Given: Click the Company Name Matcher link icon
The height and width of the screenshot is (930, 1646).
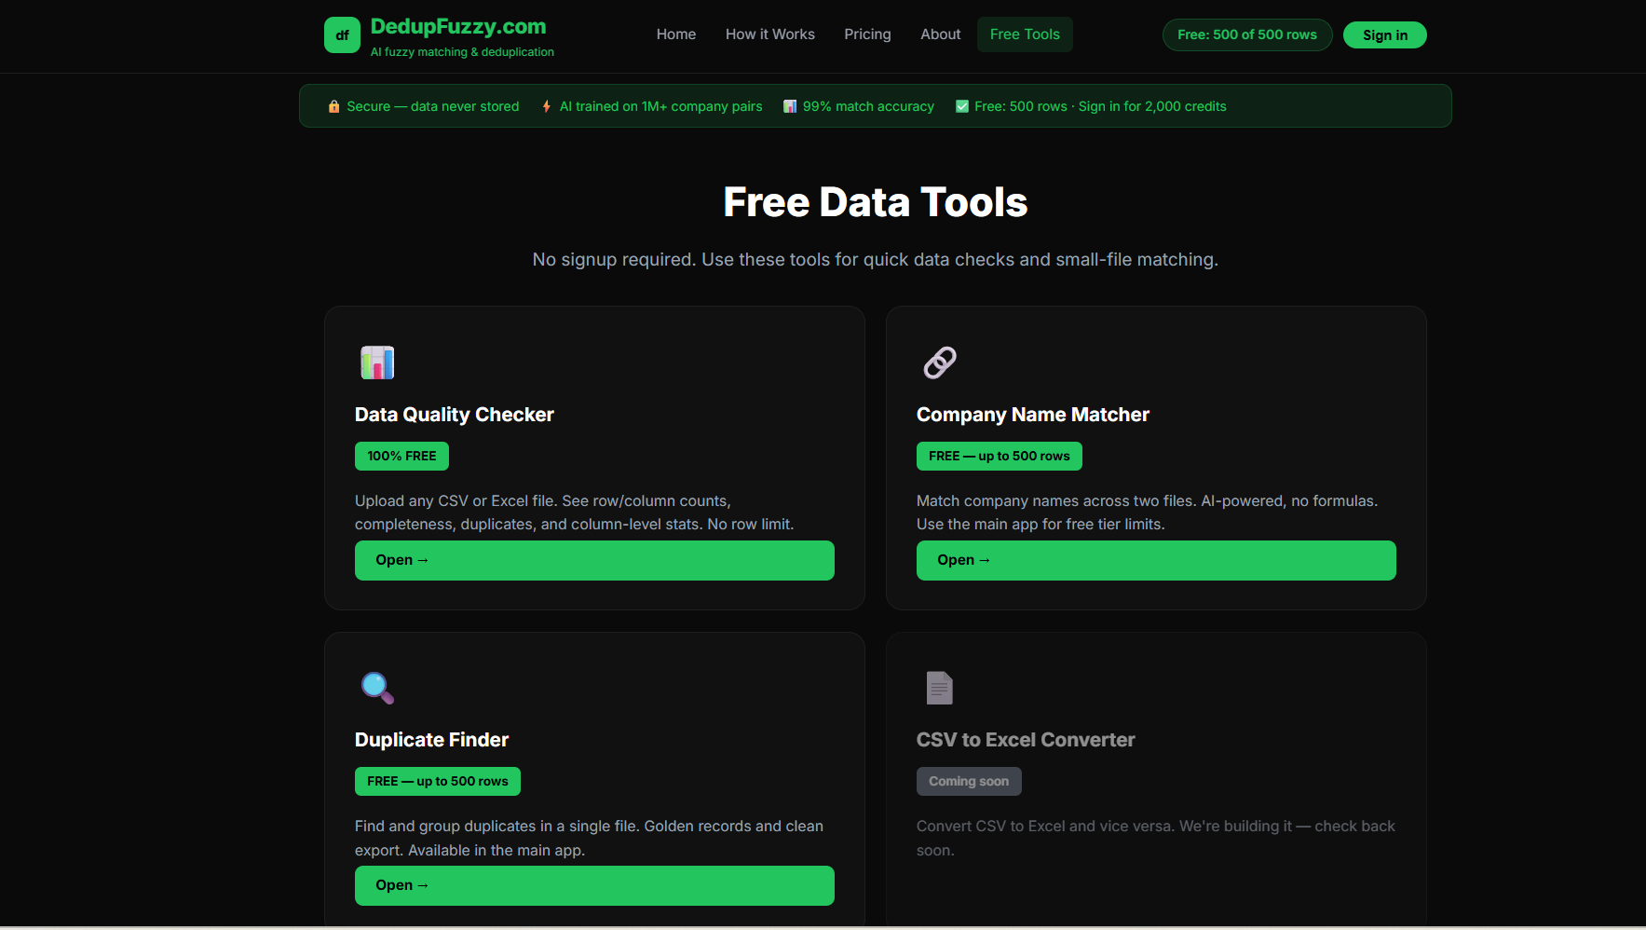Looking at the screenshot, I should (940, 362).
